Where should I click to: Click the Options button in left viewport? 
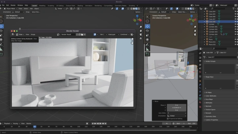pos(138,12)
